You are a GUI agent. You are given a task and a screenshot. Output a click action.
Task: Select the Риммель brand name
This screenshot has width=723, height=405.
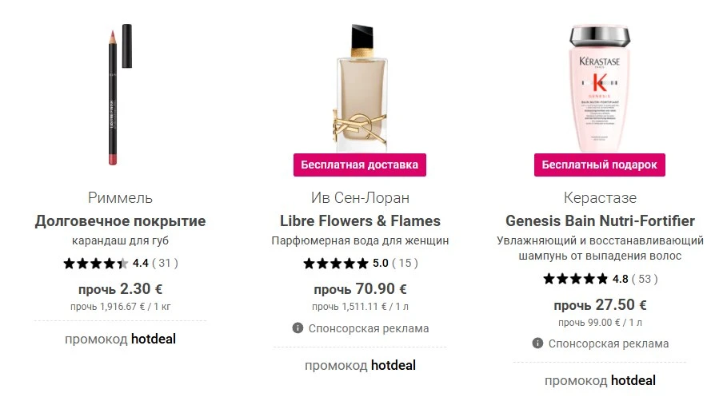tap(120, 197)
